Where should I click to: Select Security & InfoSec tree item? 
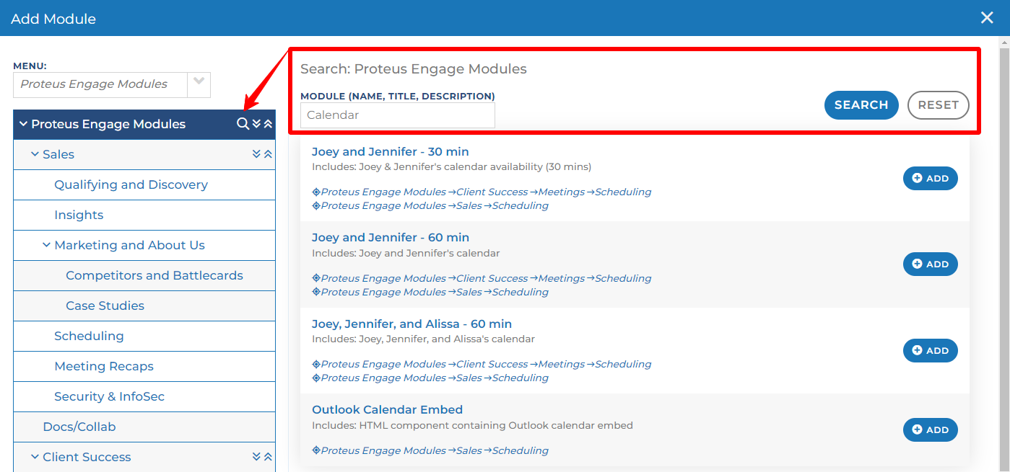110,396
